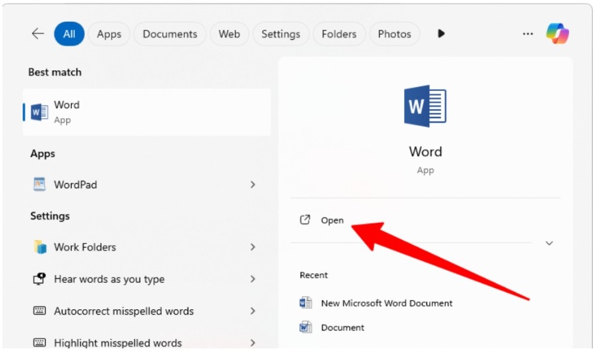Open the Copilot icon
Image resolution: width=593 pixels, height=355 pixels.
pos(557,34)
